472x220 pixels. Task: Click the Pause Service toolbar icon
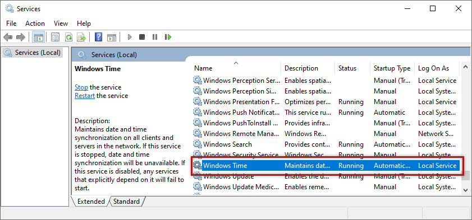click(155, 37)
